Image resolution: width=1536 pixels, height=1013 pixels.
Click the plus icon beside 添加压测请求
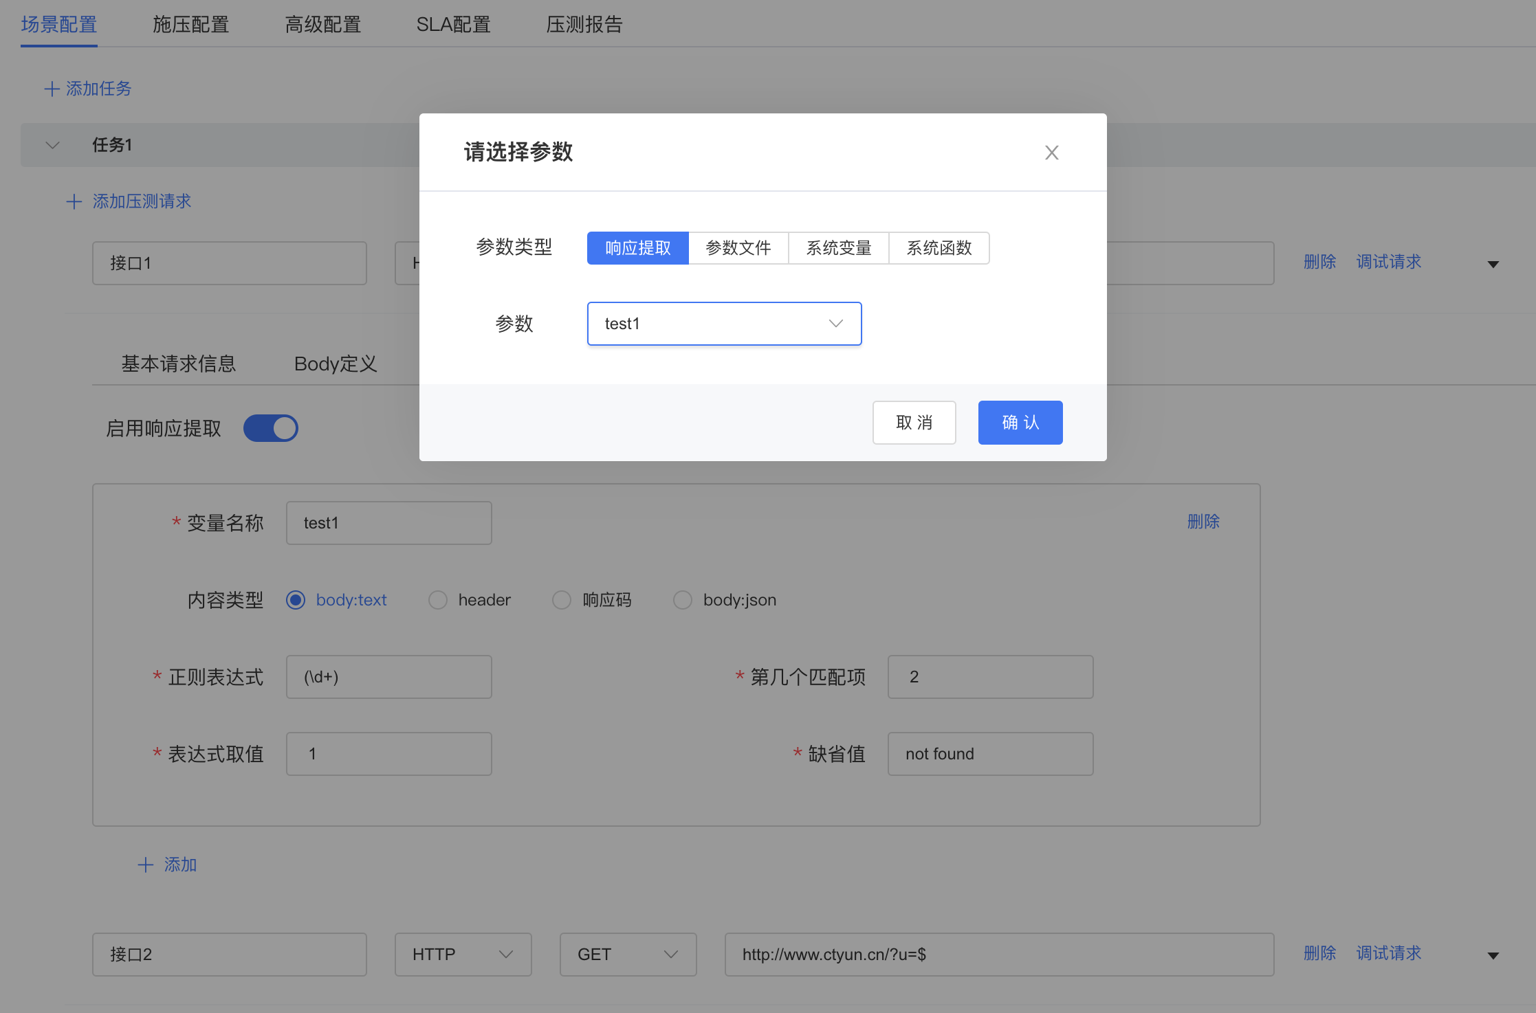[x=74, y=201]
